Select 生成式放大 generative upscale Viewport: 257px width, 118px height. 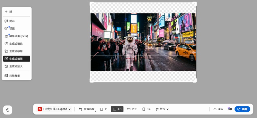[17, 66]
